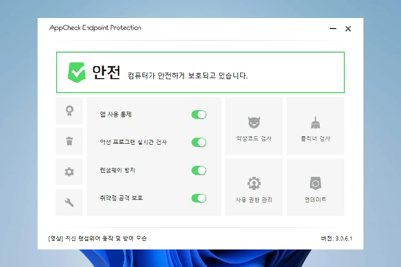Click the 컴퓨터가 안전하게 보호되고 있습니다 message
The width and height of the screenshot is (401, 267).
[187, 76]
